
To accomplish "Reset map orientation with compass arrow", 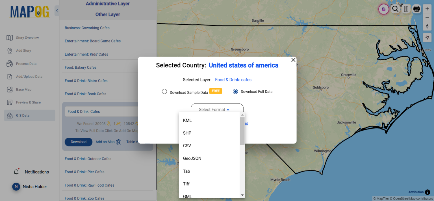I will point(427,26).
